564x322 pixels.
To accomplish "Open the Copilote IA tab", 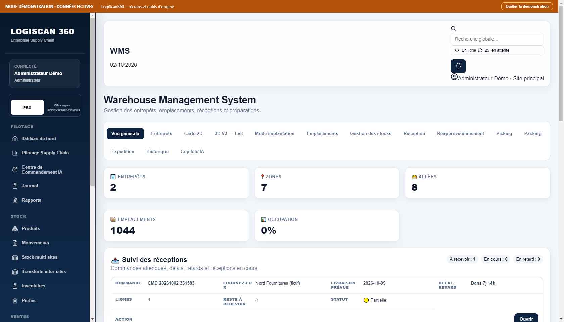I will [x=192, y=151].
